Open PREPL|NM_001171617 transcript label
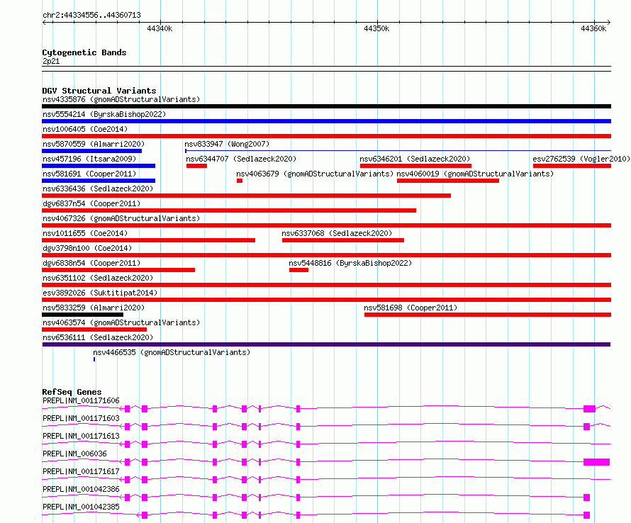Screen dimensions: 631x523 pyautogui.click(x=81, y=471)
